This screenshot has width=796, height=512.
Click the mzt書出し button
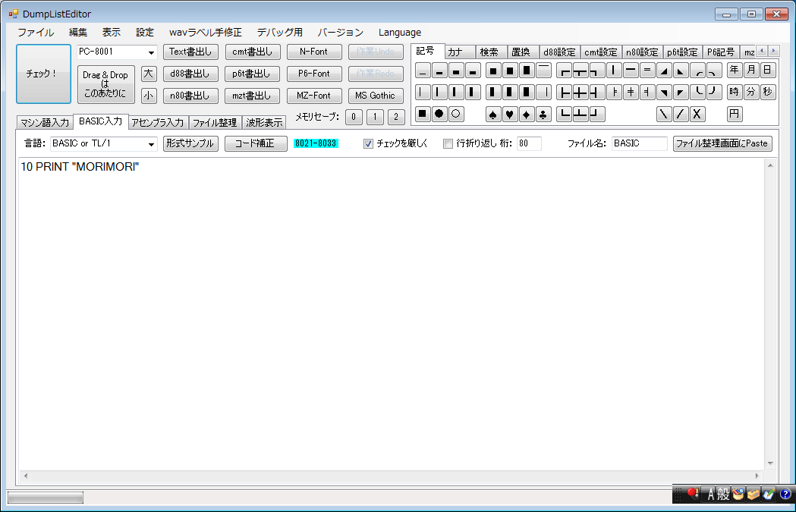coord(252,96)
